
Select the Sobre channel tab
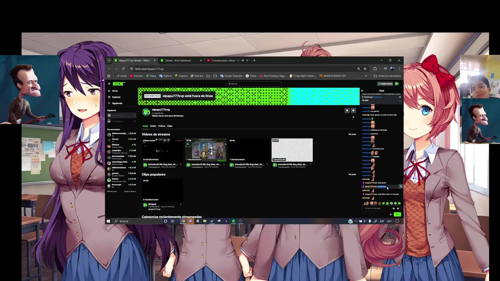153,126
